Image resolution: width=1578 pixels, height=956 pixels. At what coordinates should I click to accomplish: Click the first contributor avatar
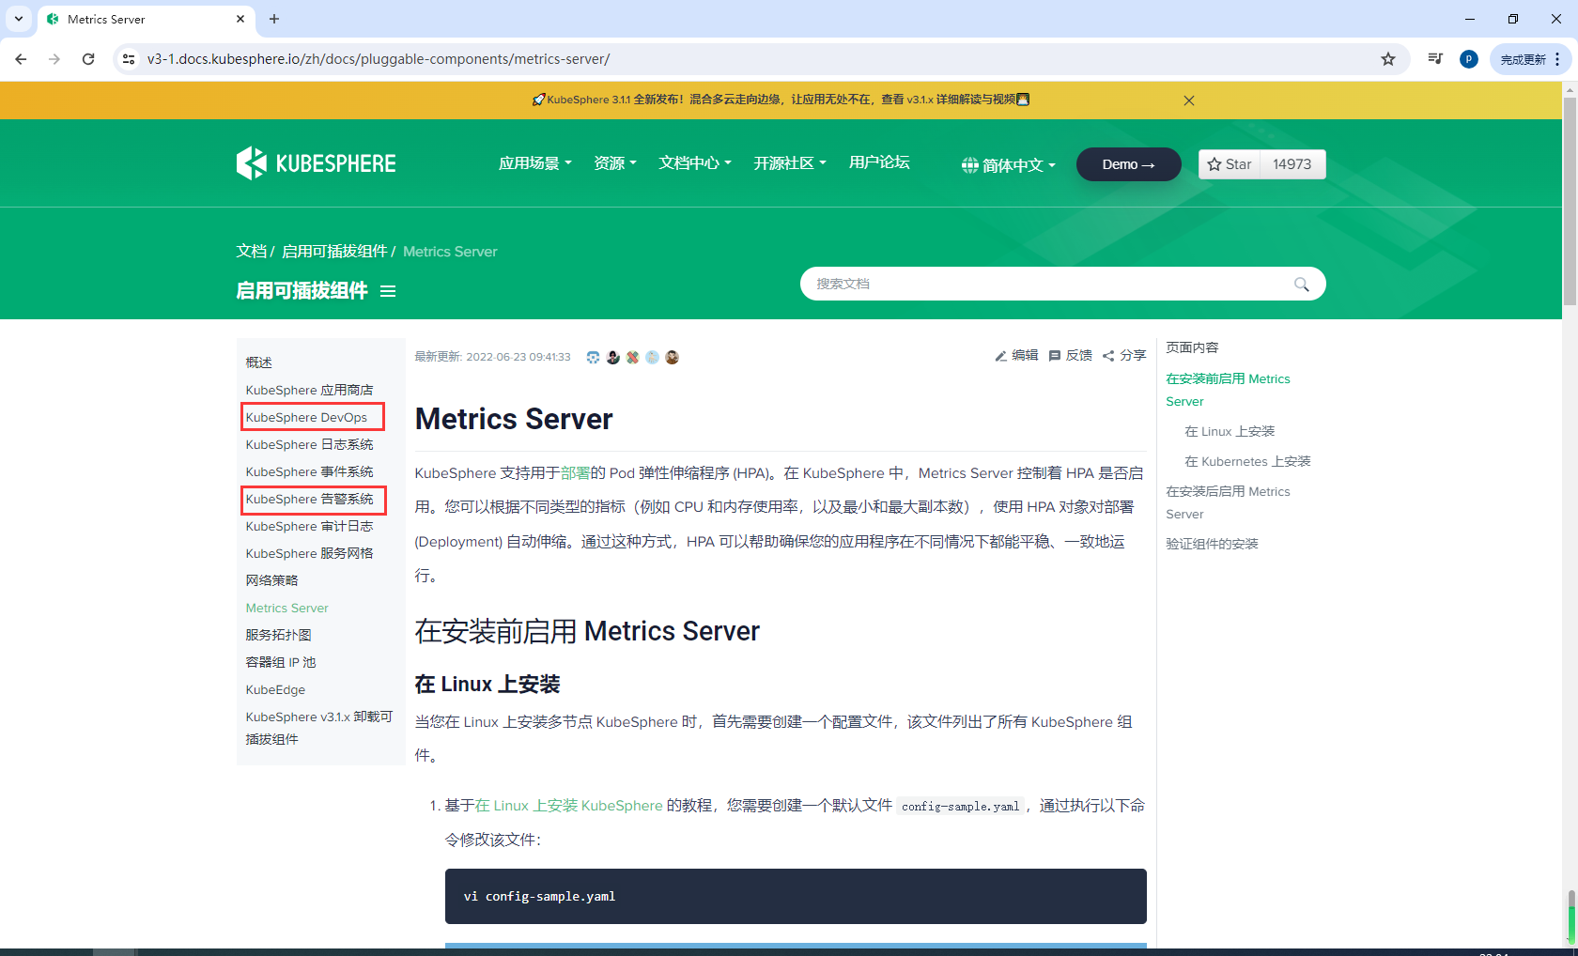coord(593,357)
